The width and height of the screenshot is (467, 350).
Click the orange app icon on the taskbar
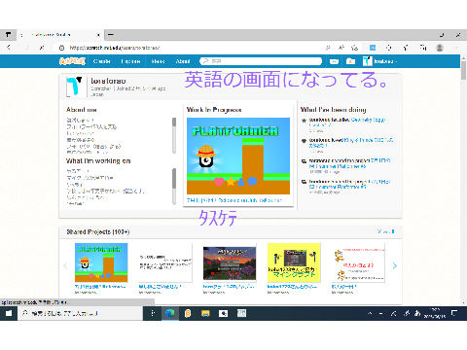[188, 313]
